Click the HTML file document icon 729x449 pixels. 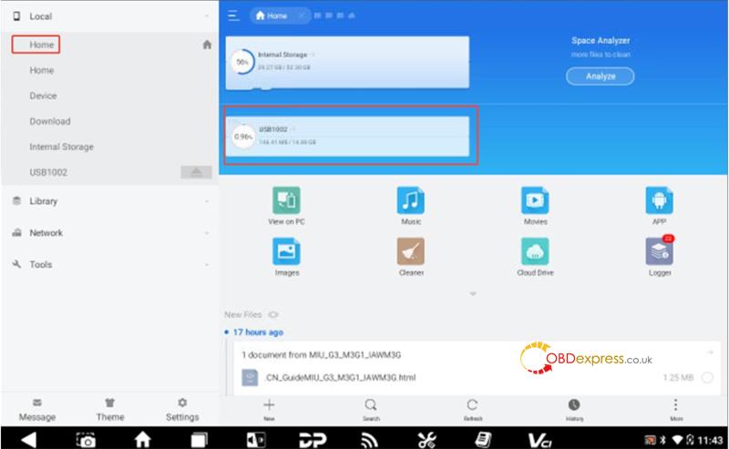250,377
